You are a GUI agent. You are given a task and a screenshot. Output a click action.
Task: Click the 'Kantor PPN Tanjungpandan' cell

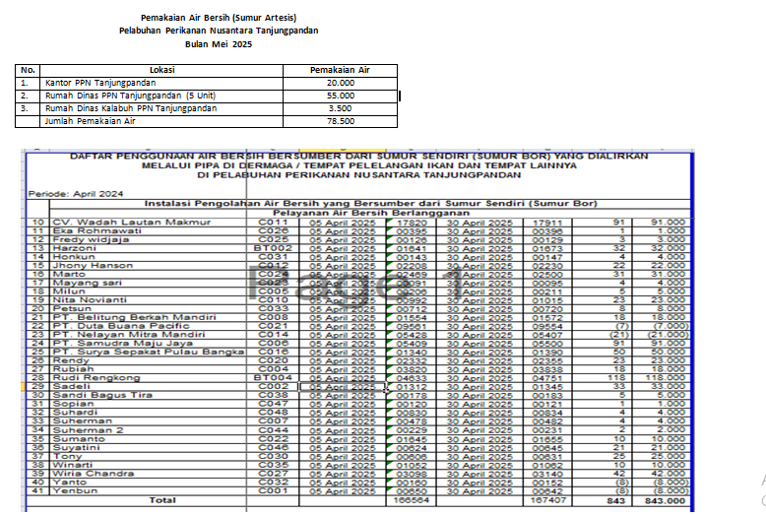click(161, 83)
